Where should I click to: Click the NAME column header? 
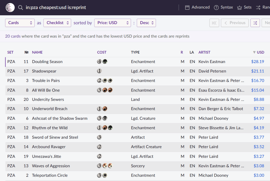click(x=37, y=52)
